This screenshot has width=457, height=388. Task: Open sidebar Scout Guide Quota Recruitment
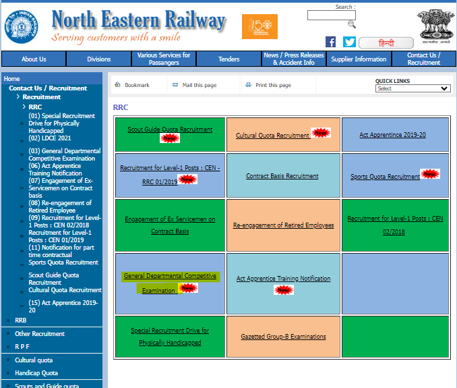point(54,279)
